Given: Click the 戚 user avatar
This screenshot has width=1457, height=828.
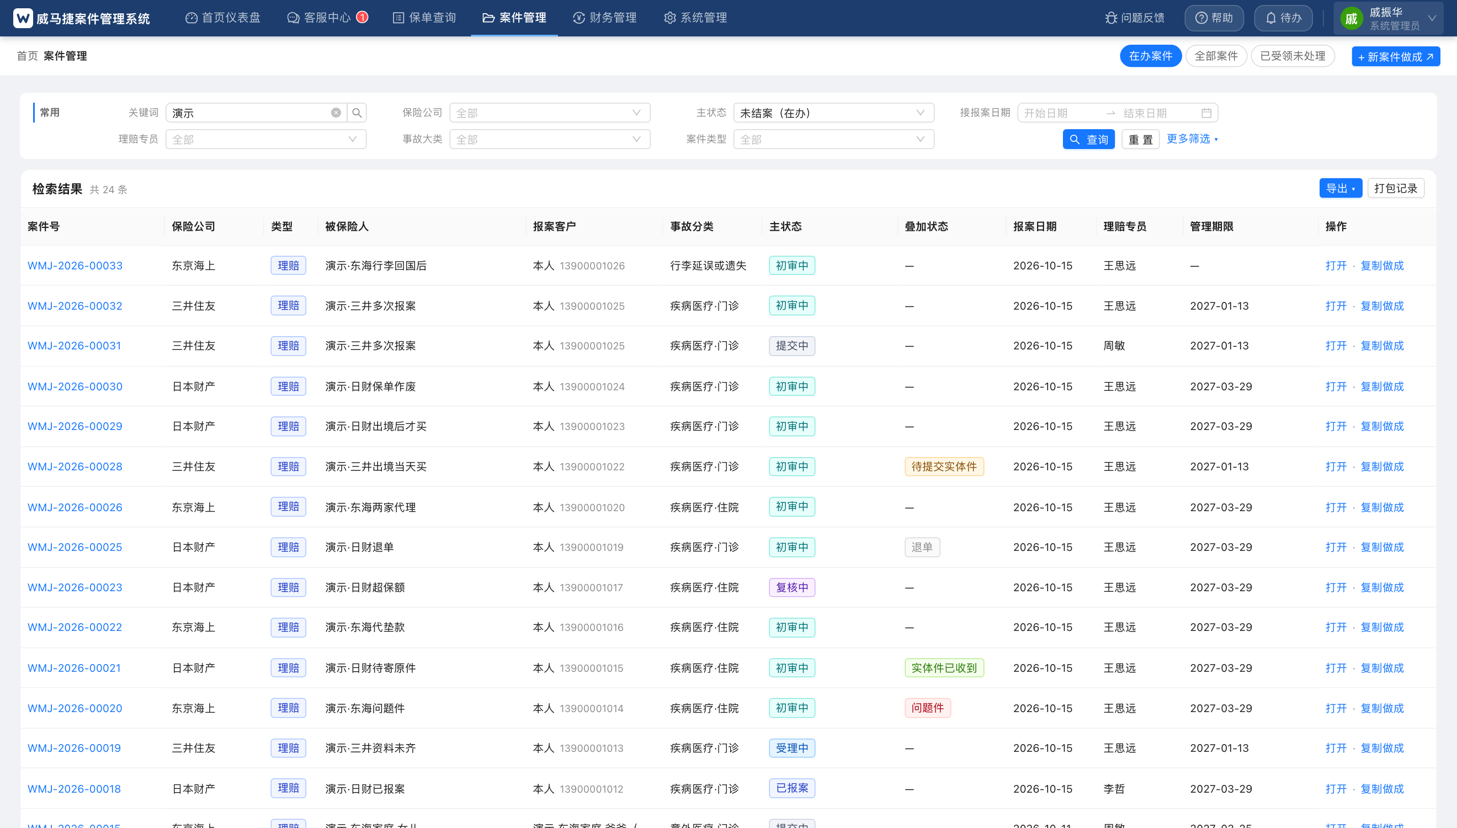Looking at the screenshot, I should point(1351,19).
